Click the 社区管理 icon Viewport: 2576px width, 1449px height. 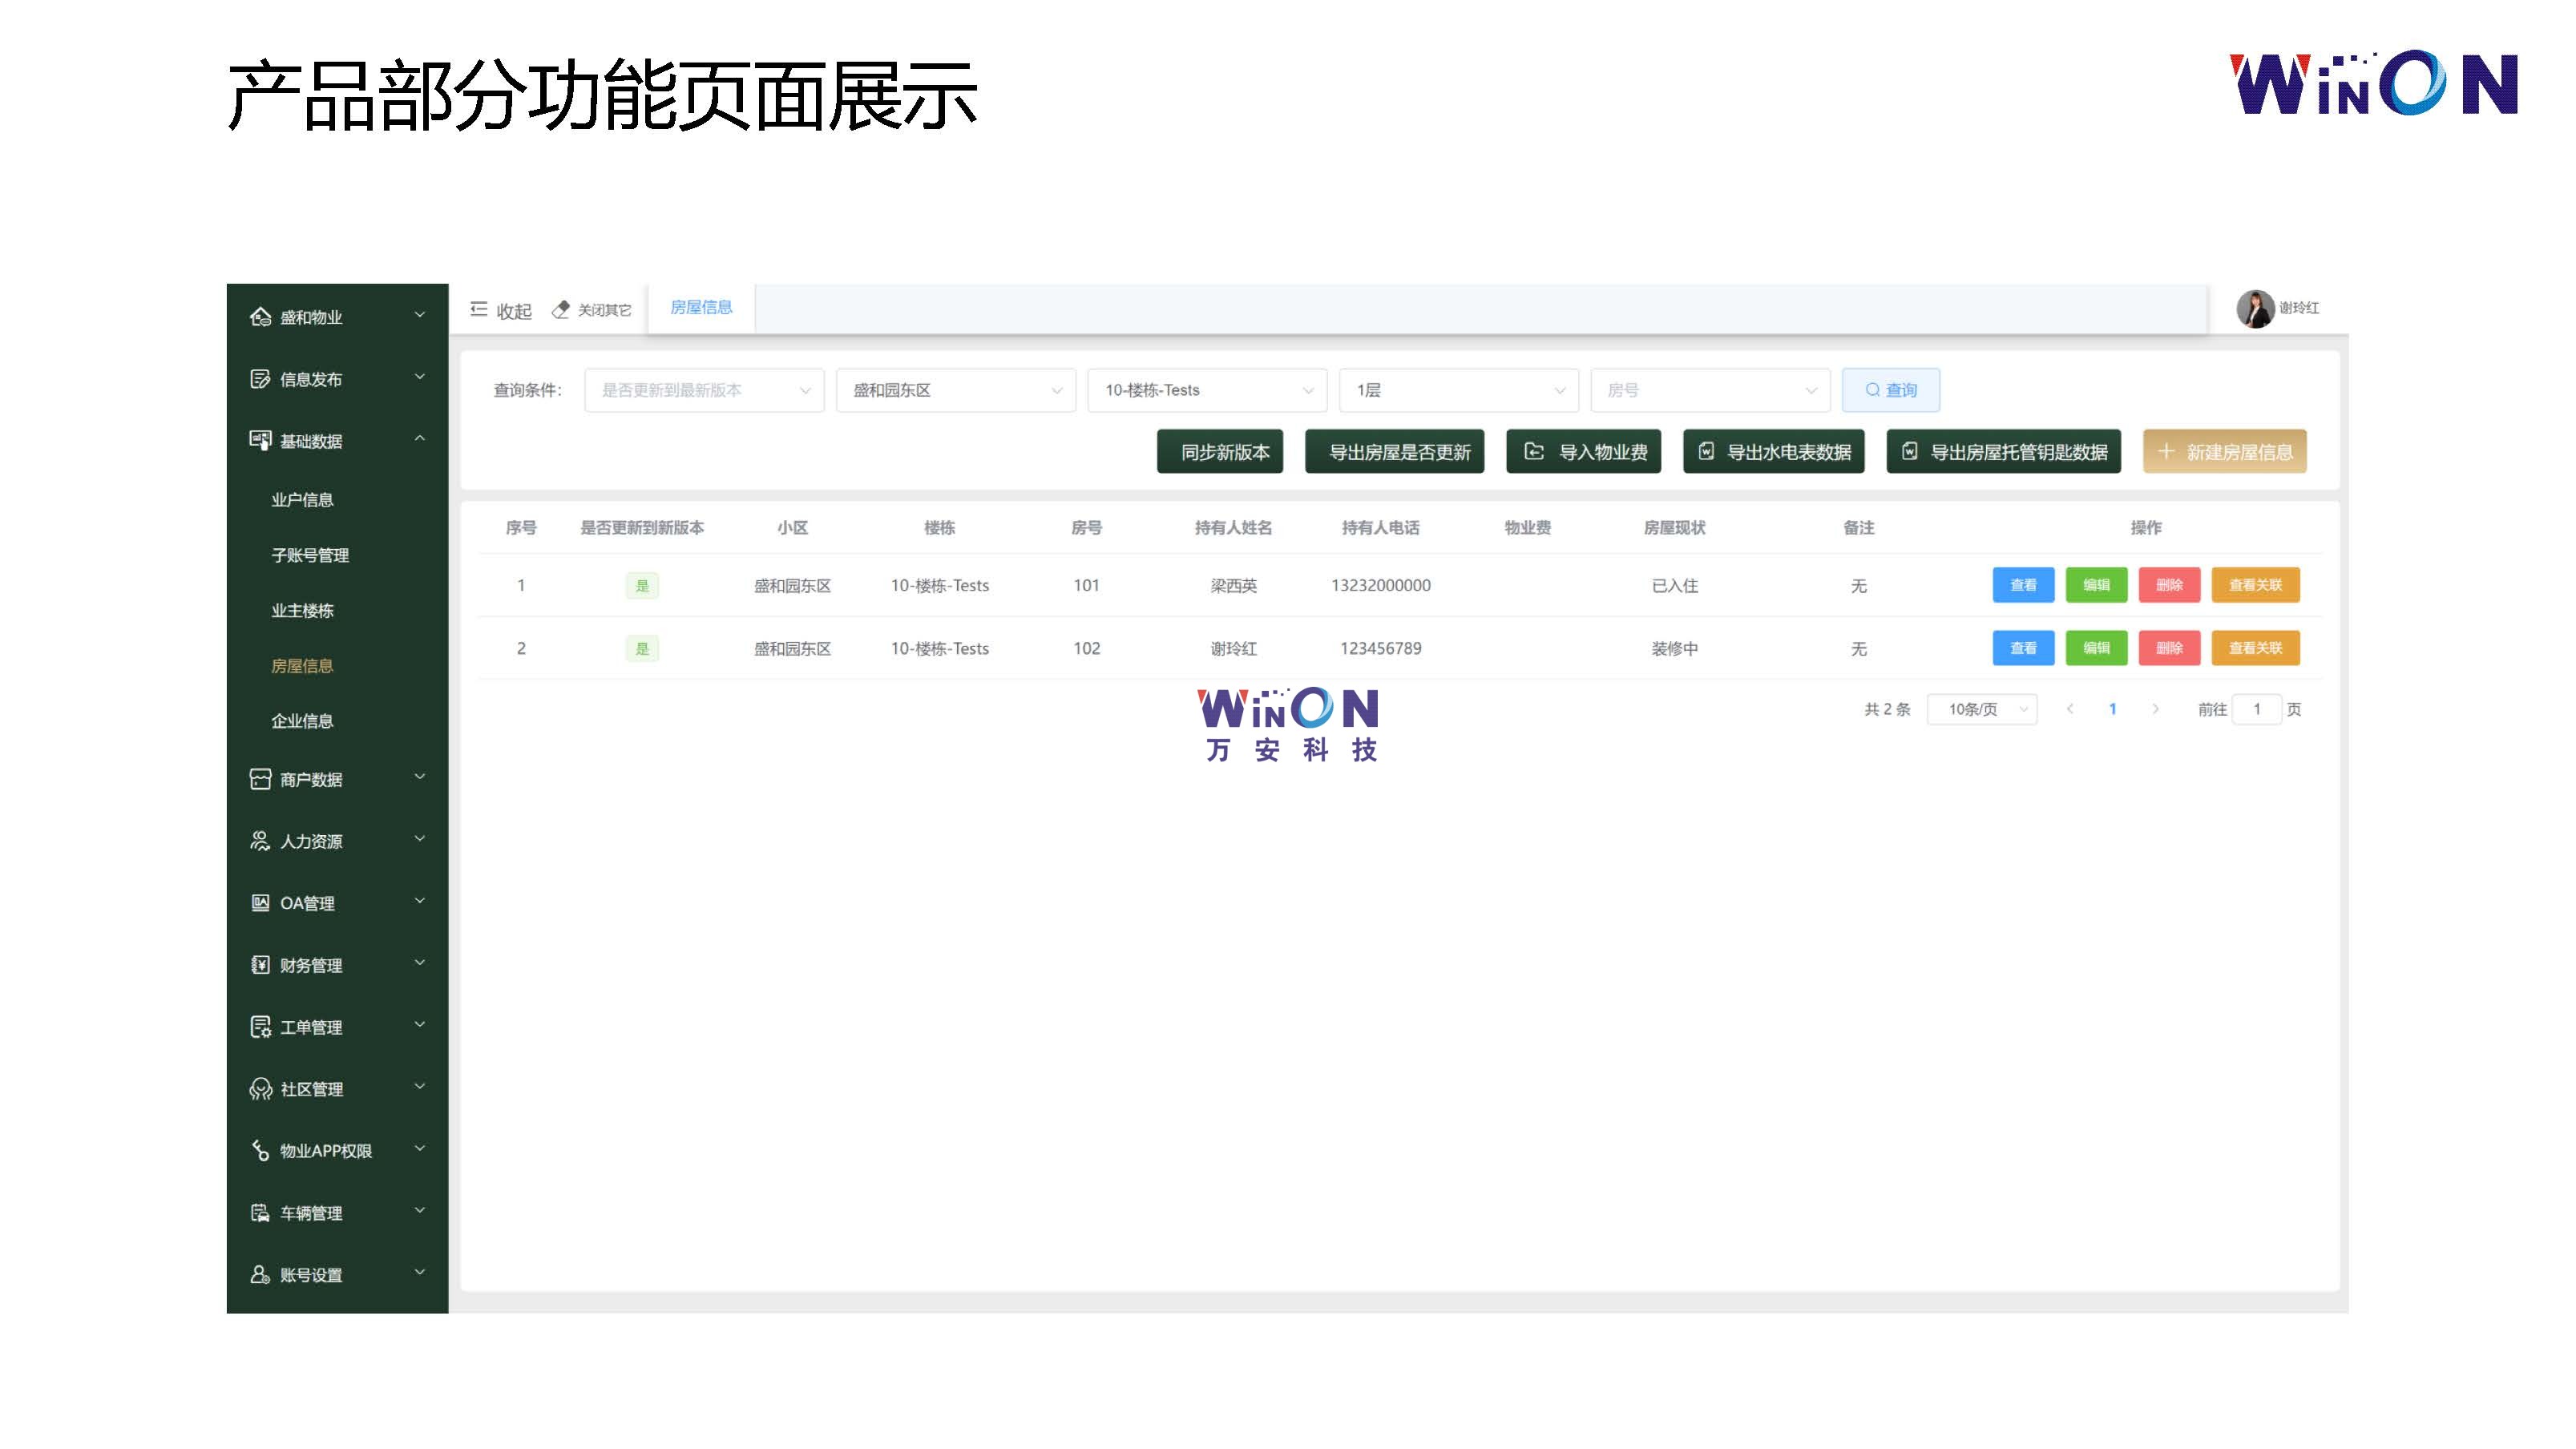point(260,1089)
